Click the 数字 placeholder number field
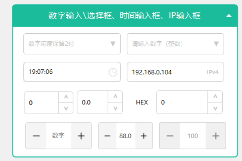Viewport: 242px width, 161px height. [58, 136]
